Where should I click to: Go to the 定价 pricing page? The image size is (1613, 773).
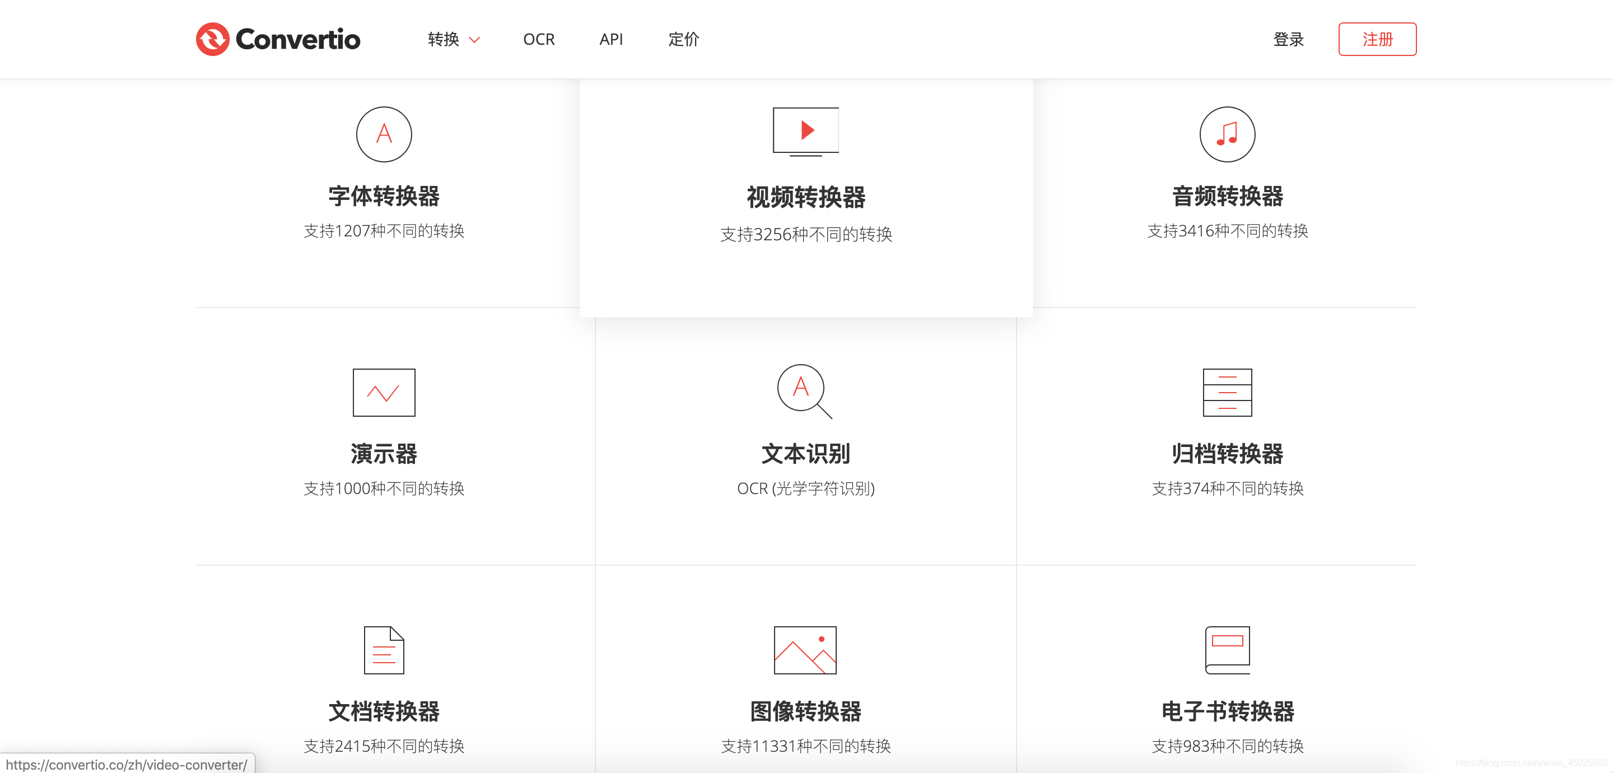click(x=683, y=39)
